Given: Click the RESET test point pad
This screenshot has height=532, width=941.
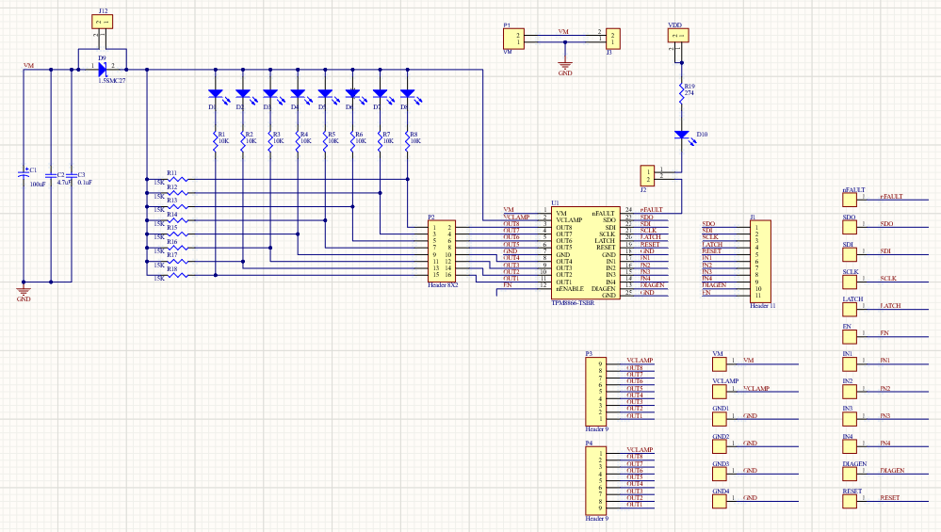Looking at the screenshot, I should point(850,499).
